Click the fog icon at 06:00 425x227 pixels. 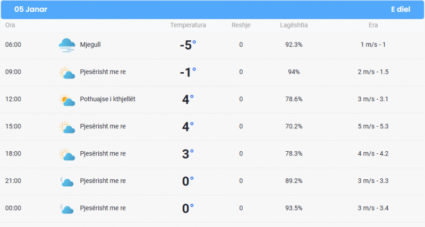pyautogui.click(x=67, y=45)
